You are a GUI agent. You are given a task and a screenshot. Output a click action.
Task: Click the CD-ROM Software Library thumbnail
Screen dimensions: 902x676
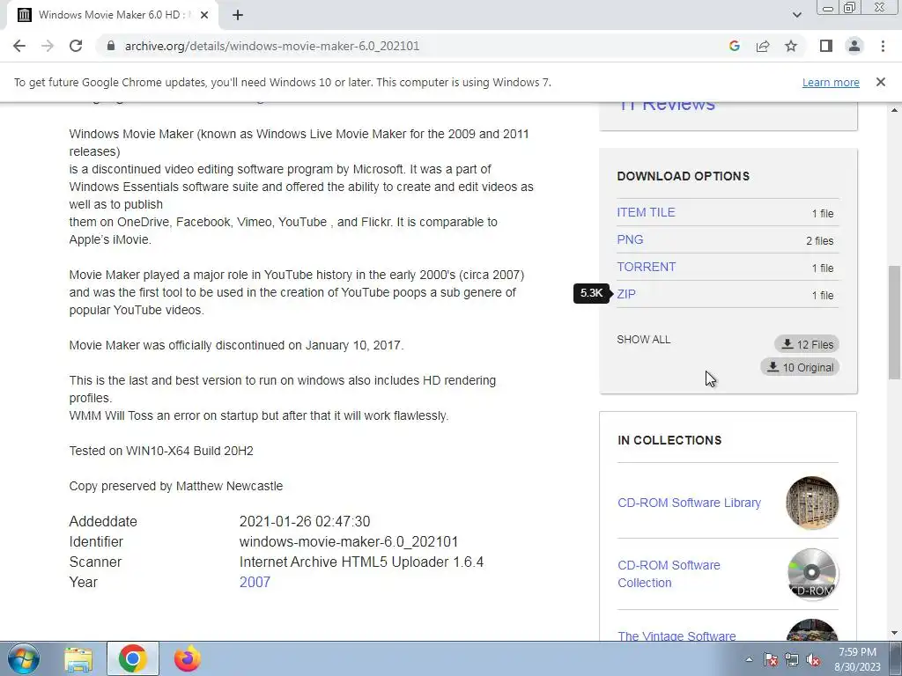click(812, 503)
